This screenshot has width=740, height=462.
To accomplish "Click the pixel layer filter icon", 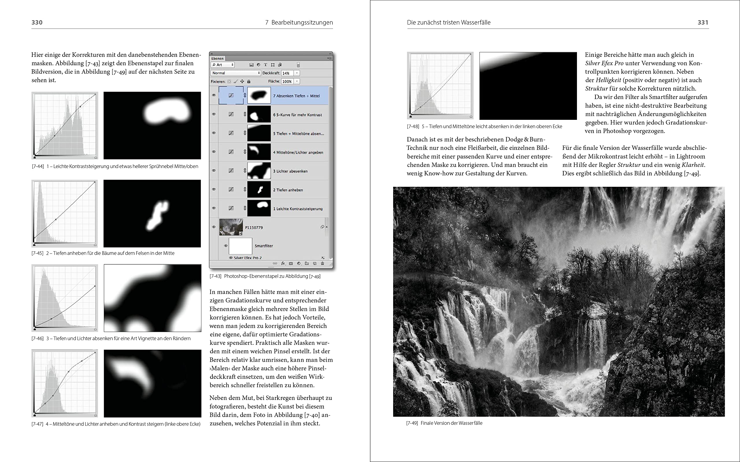I will point(252,65).
